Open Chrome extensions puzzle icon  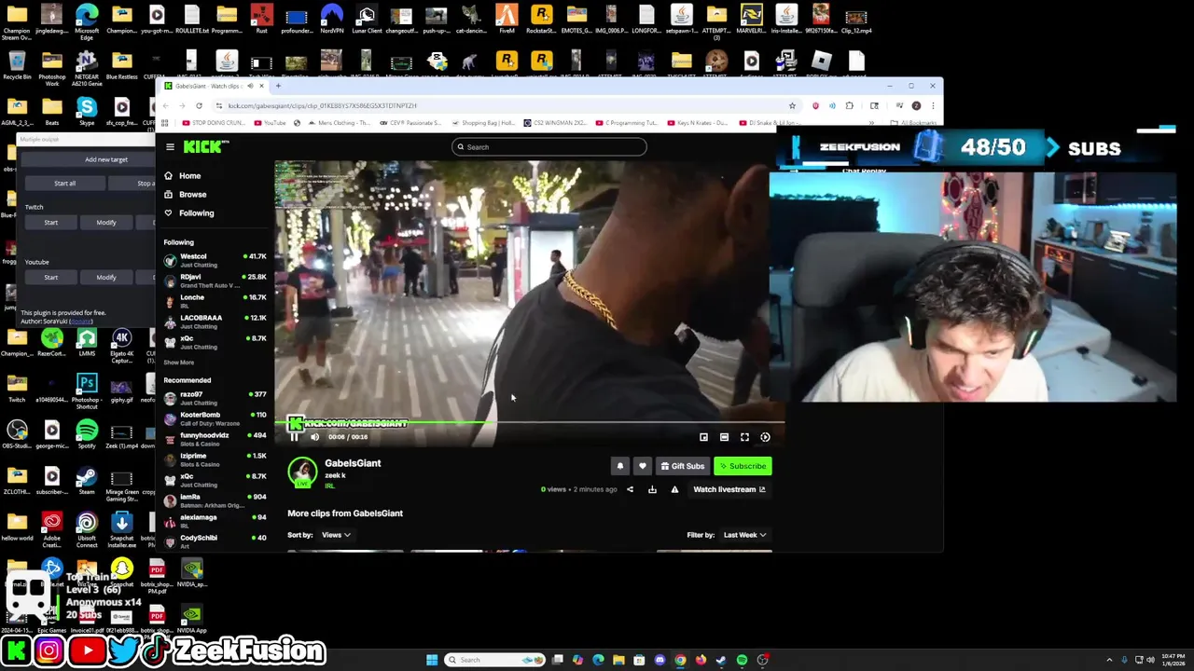(849, 105)
